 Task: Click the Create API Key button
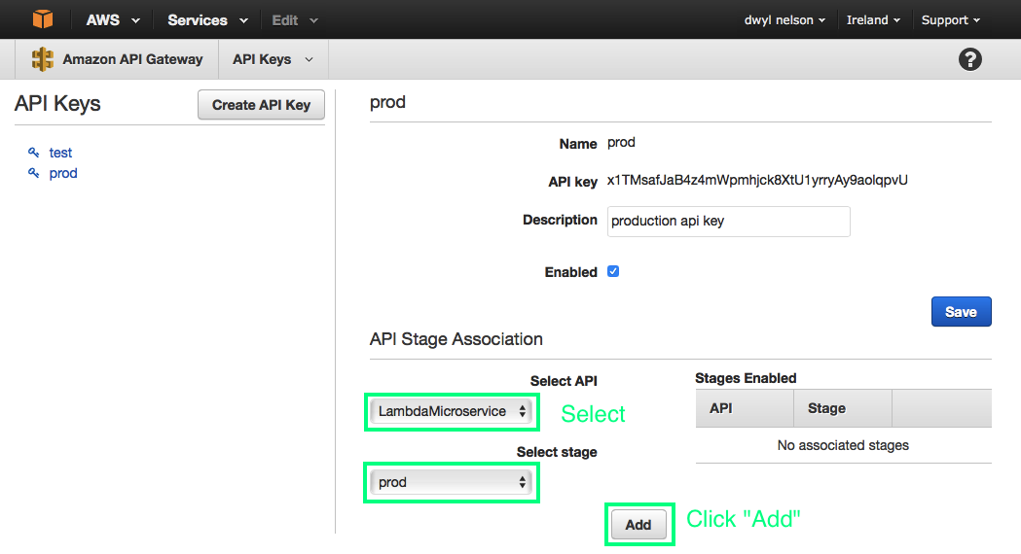(x=261, y=105)
